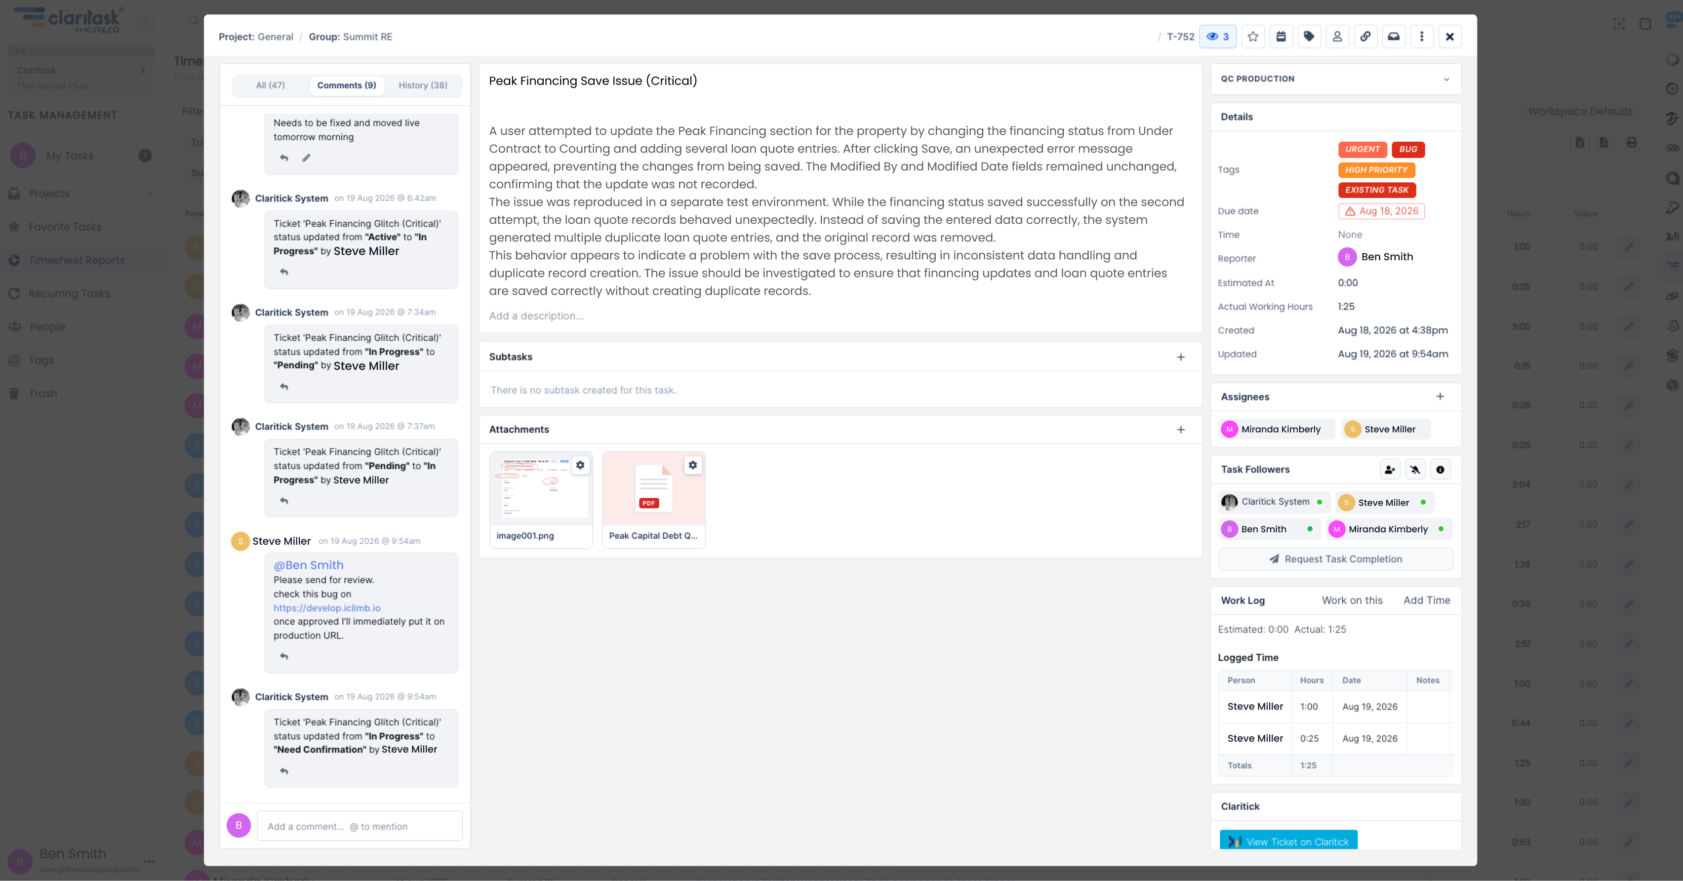Switch to the All (47) tab
Screen dimensions: 1683x881
coord(271,85)
